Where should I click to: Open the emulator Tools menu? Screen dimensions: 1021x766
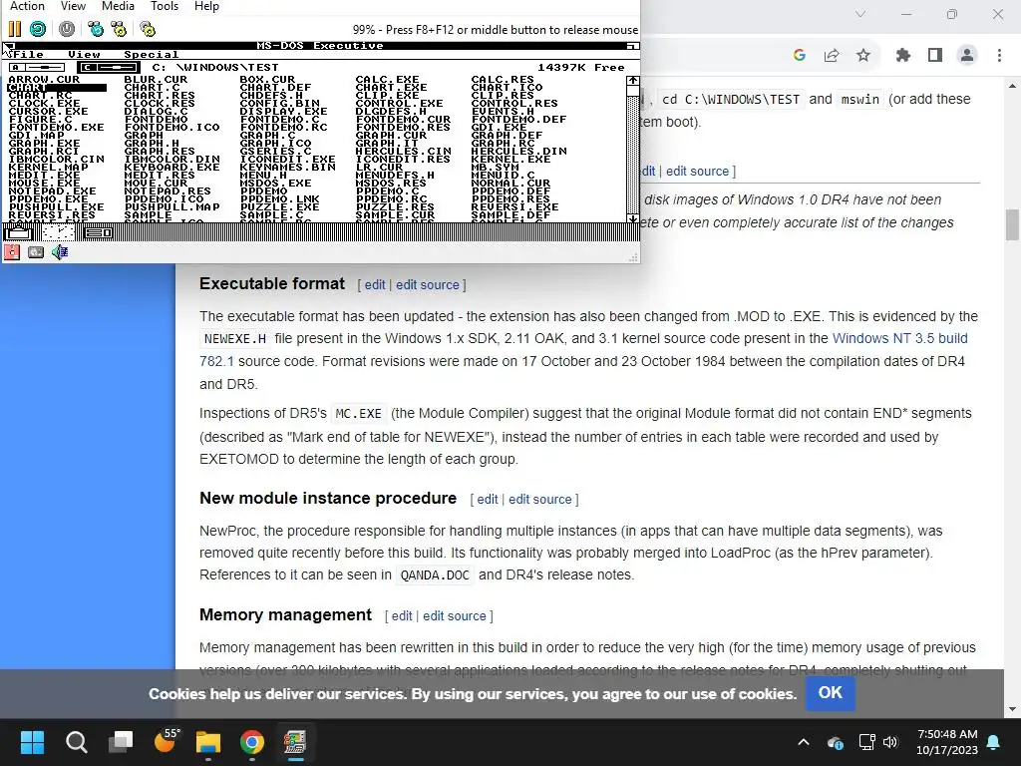[x=165, y=6]
